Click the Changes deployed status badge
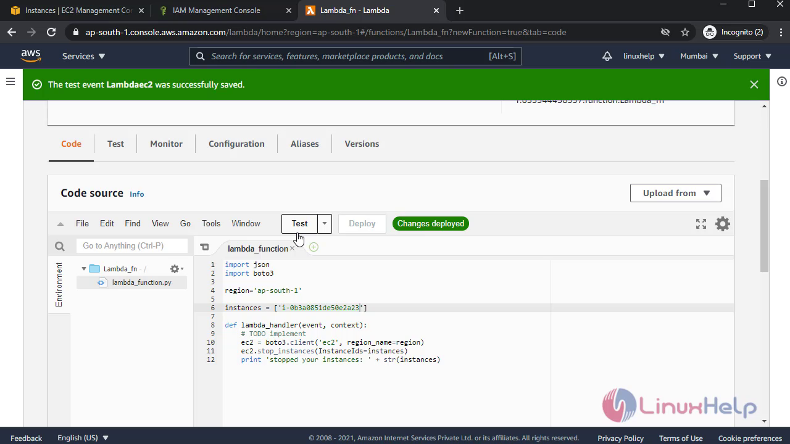Screen dimensions: 790x444 [431, 224]
